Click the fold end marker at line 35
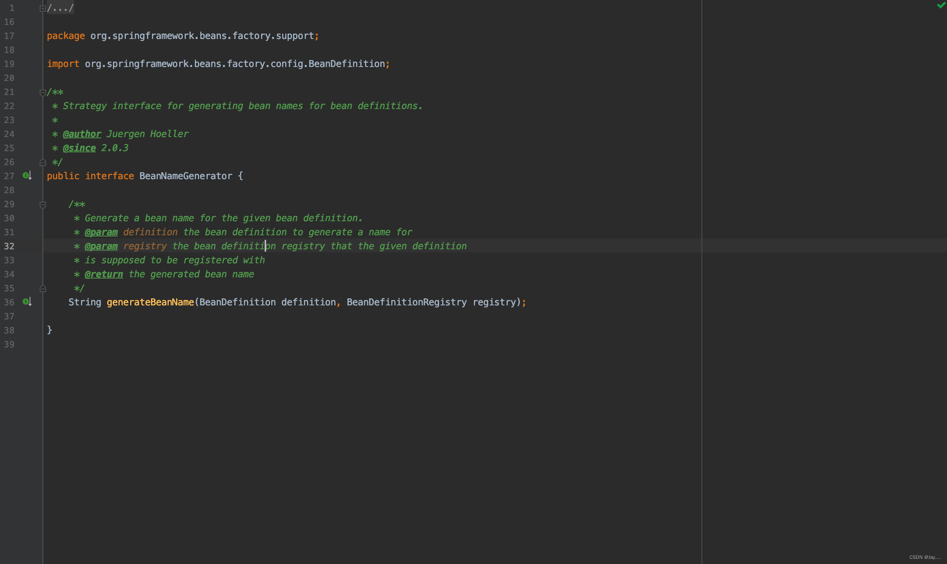 (43, 288)
